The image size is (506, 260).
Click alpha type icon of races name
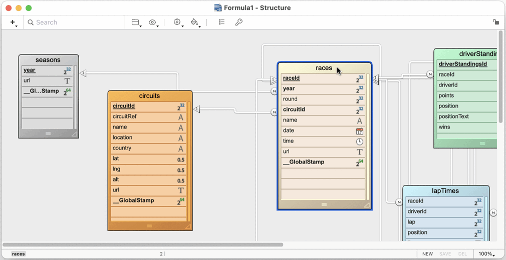(x=360, y=121)
